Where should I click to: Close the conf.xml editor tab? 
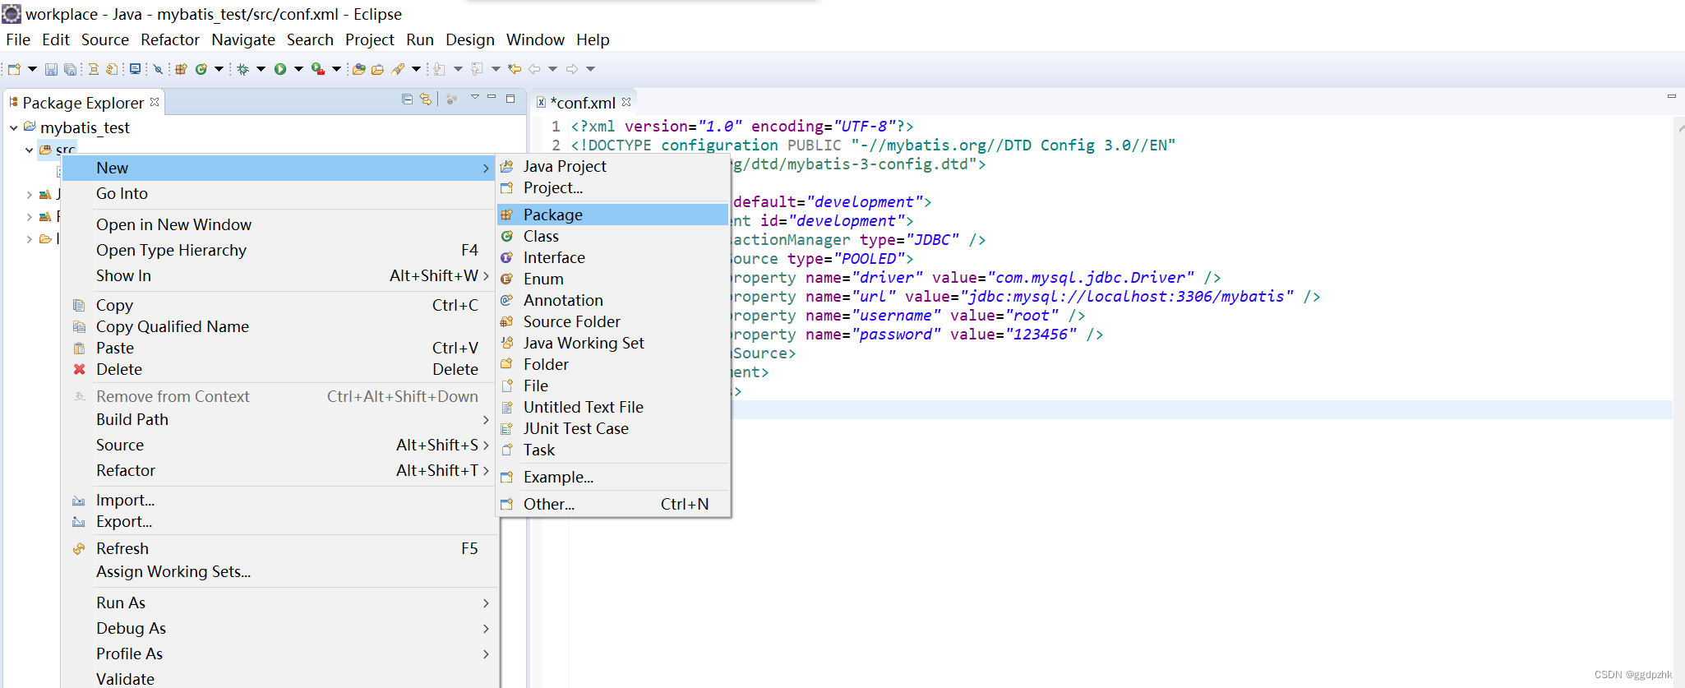point(626,102)
